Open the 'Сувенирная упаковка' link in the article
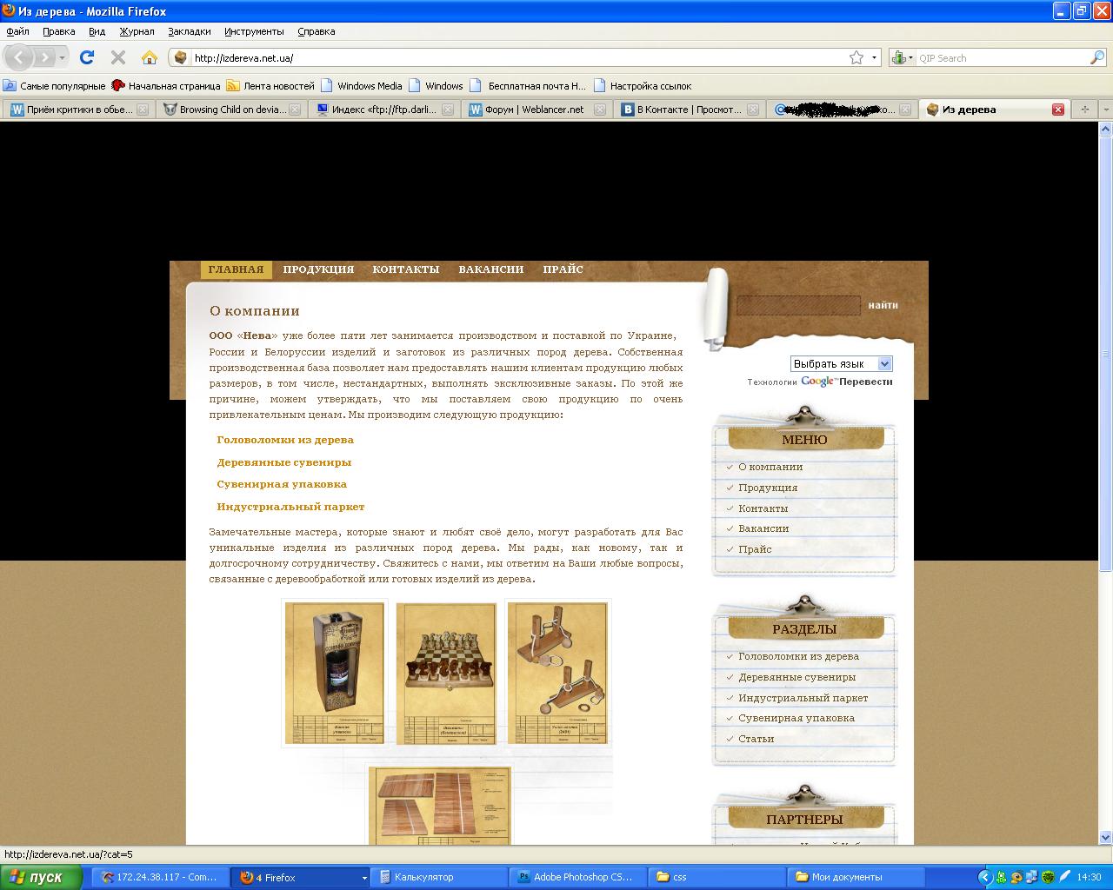 [x=282, y=484]
